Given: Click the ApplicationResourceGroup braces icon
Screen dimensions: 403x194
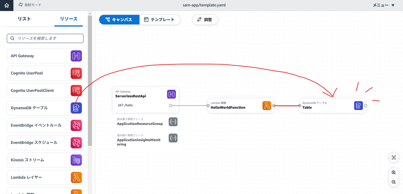Looking at the screenshot, I should pyautogui.click(x=173, y=121).
